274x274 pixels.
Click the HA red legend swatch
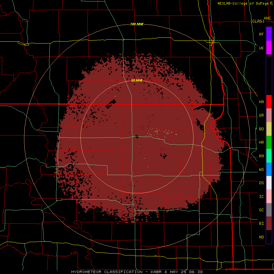269,102
